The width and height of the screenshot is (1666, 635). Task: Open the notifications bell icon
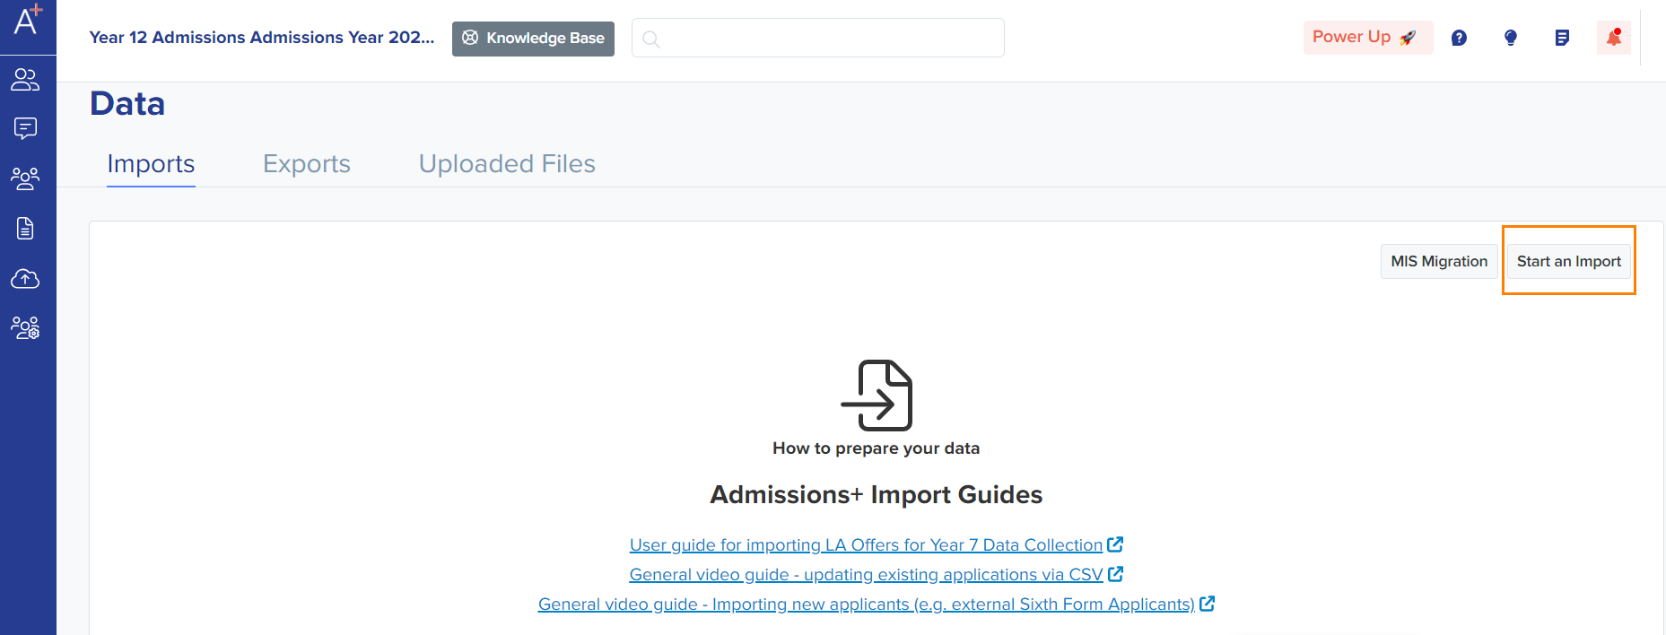[x=1614, y=38]
